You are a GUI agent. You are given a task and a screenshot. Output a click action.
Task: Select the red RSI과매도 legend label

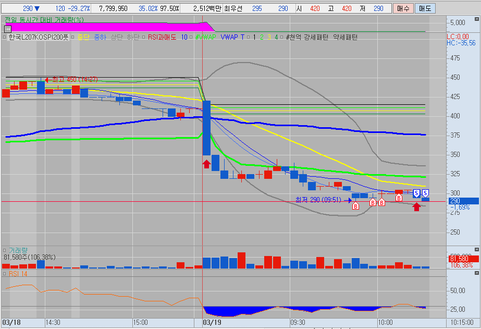[x=162, y=37]
